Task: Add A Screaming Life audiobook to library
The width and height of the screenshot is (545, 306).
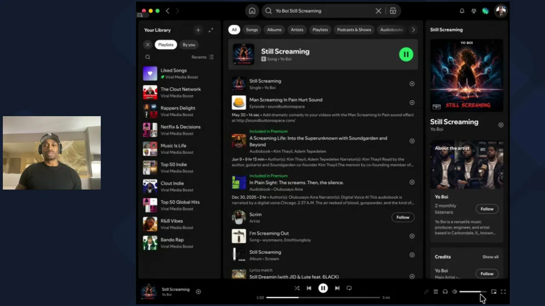Action: tap(412, 141)
